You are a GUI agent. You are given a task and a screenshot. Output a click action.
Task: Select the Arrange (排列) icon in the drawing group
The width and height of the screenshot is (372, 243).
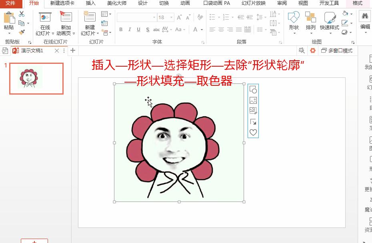pos(311,18)
